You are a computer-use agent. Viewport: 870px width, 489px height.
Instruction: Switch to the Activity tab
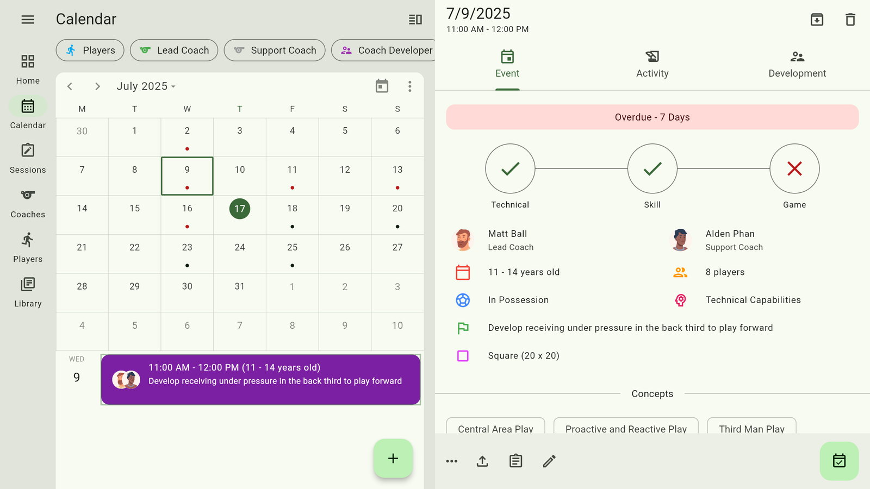point(652,65)
